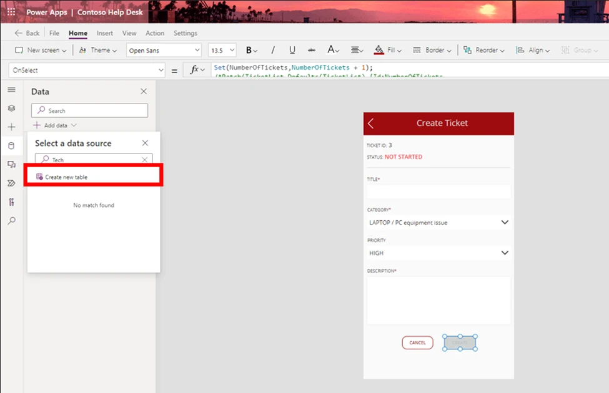Open the Media panel icon
Image resolution: width=609 pixels, height=393 pixels.
tap(11, 164)
